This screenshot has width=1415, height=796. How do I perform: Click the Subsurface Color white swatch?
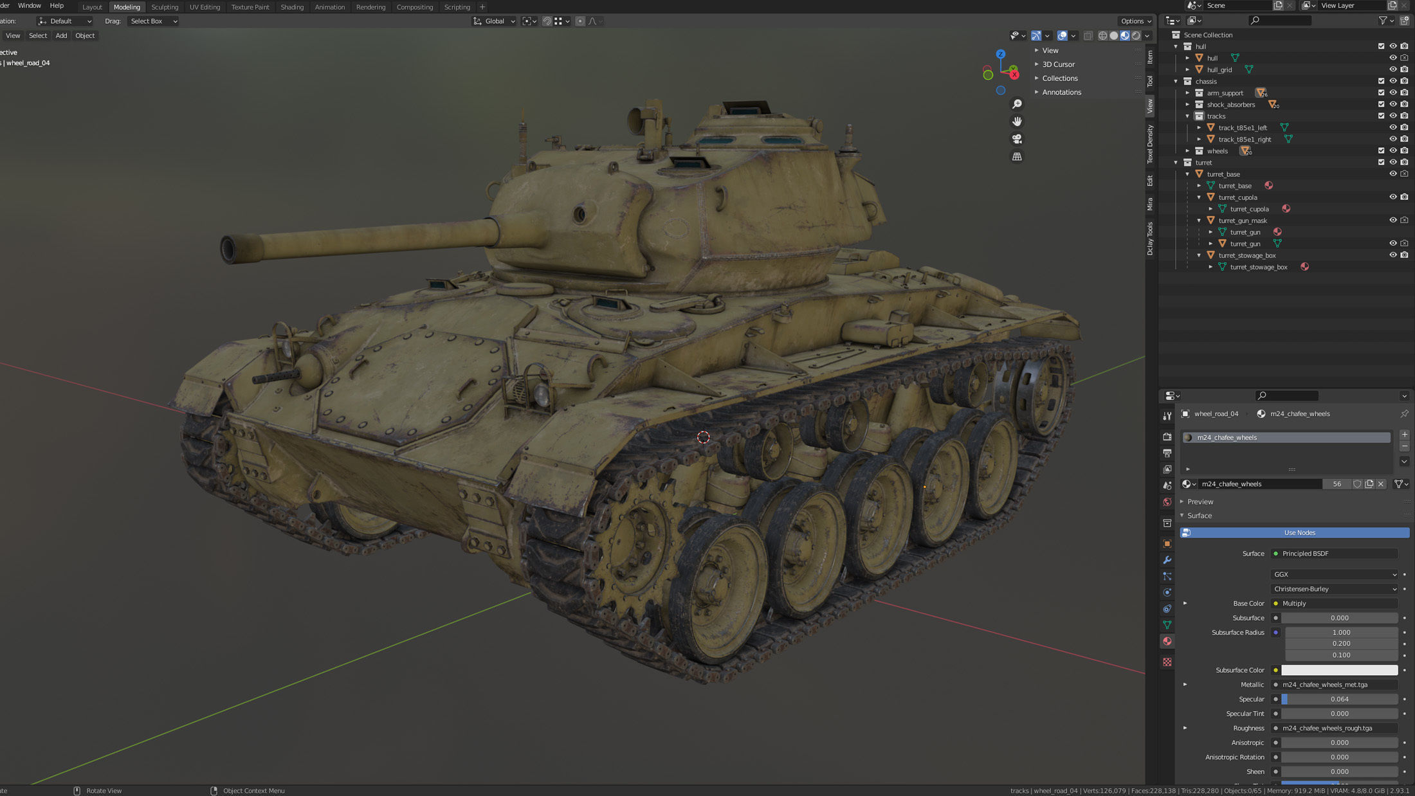(1339, 670)
